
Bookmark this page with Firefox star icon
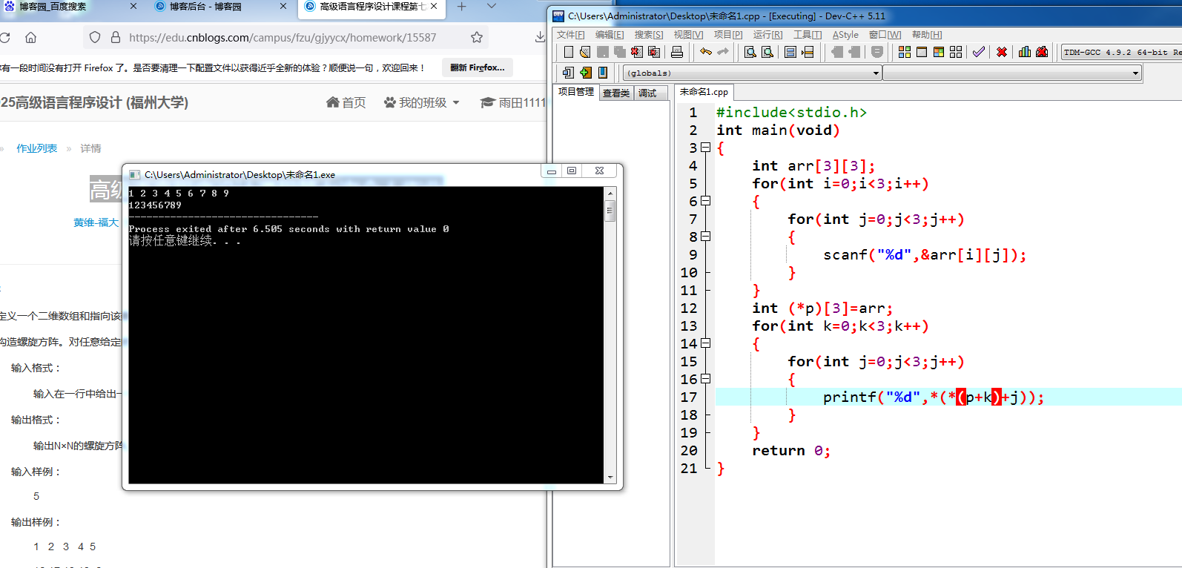tap(477, 37)
